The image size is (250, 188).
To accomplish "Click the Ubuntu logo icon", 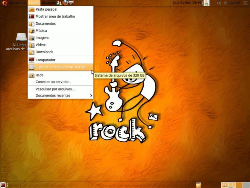I will (4, 3).
